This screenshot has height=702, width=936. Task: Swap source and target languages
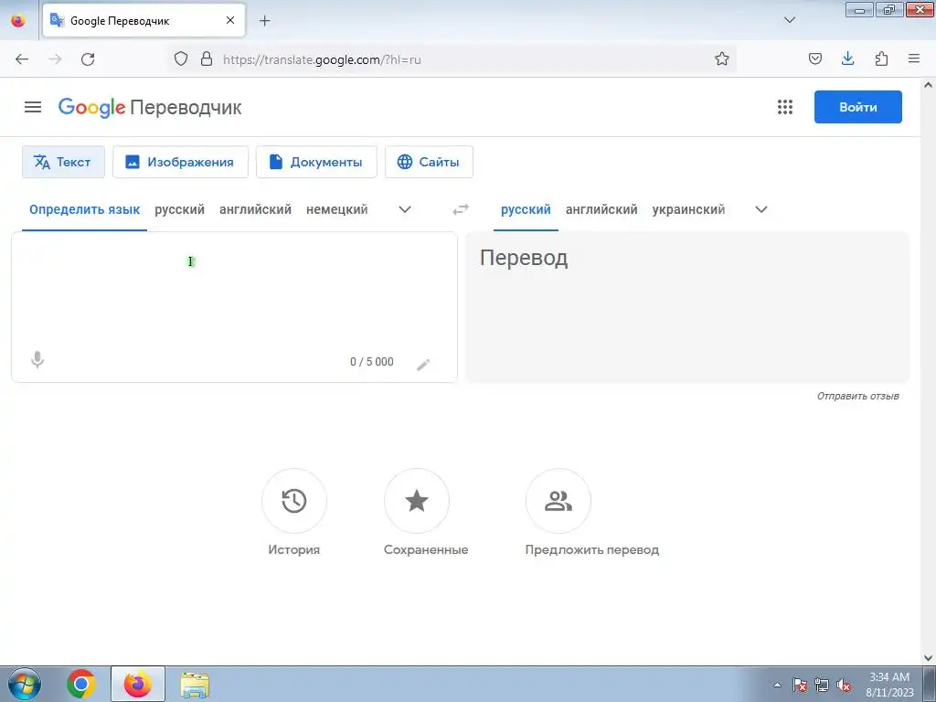461,209
